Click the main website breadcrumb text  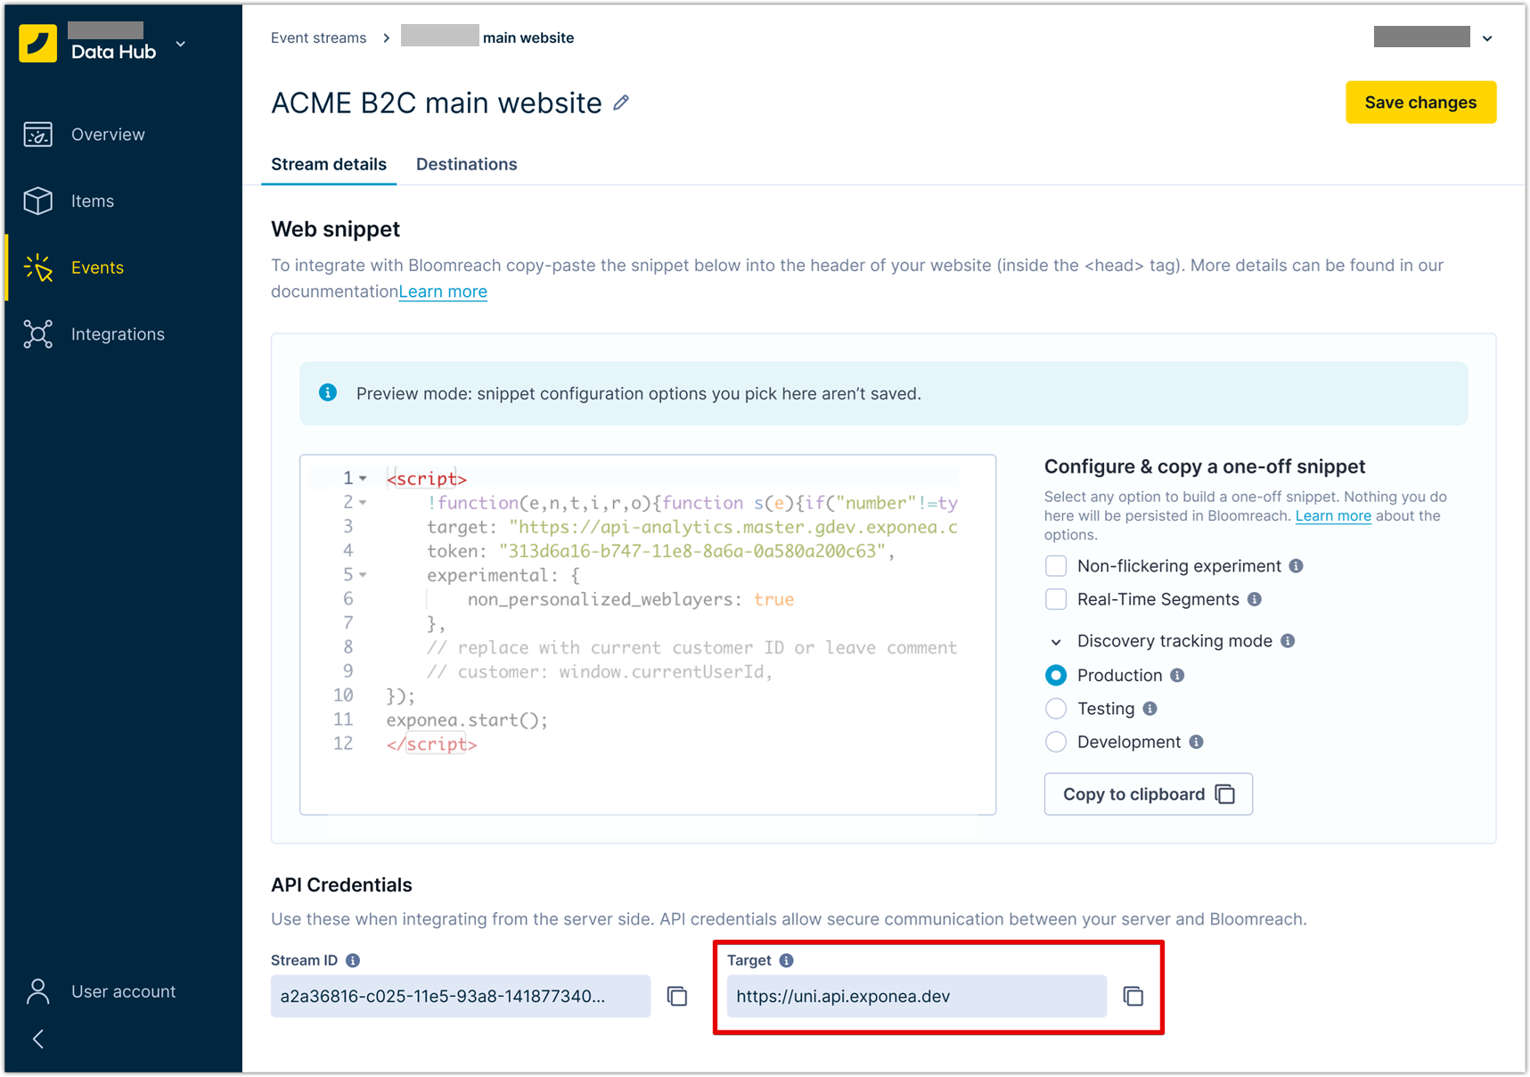click(528, 37)
